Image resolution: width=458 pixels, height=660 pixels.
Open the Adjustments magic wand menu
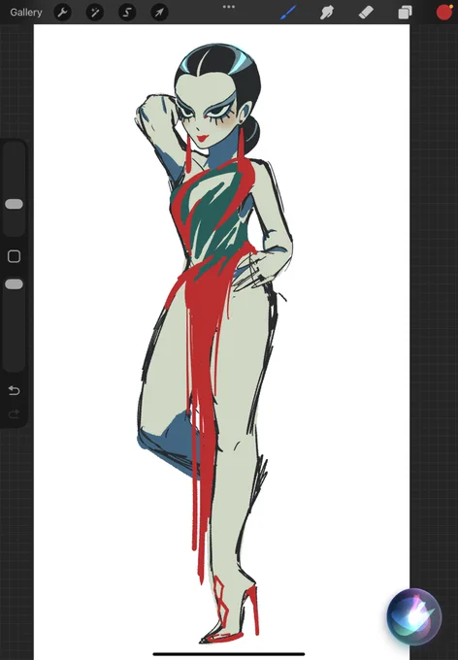click(x=95, y=13)
